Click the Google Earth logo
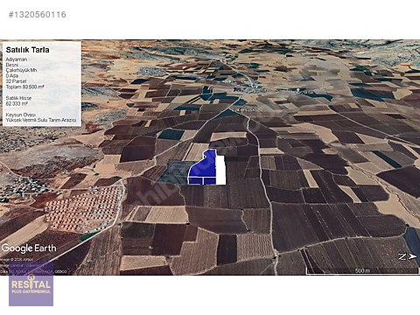This screenshot has height=315, width=420. pos(29,248)
